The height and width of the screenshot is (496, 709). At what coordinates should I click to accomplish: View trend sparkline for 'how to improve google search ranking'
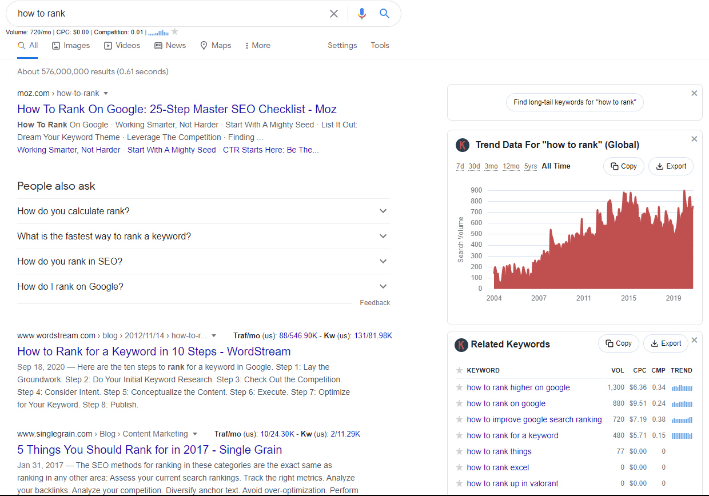(x=682, y=419)
